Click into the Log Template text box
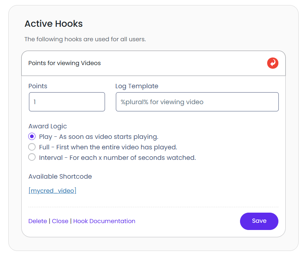The width and height of the screenshot is (307, 260). (197, 102)
